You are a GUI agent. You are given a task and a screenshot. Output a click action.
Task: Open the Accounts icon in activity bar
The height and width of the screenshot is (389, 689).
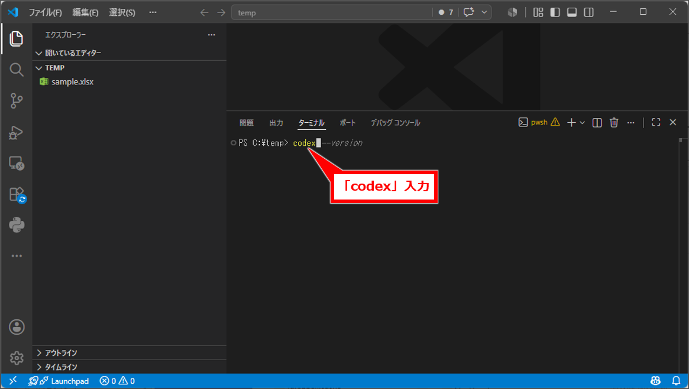pos(17,327)
